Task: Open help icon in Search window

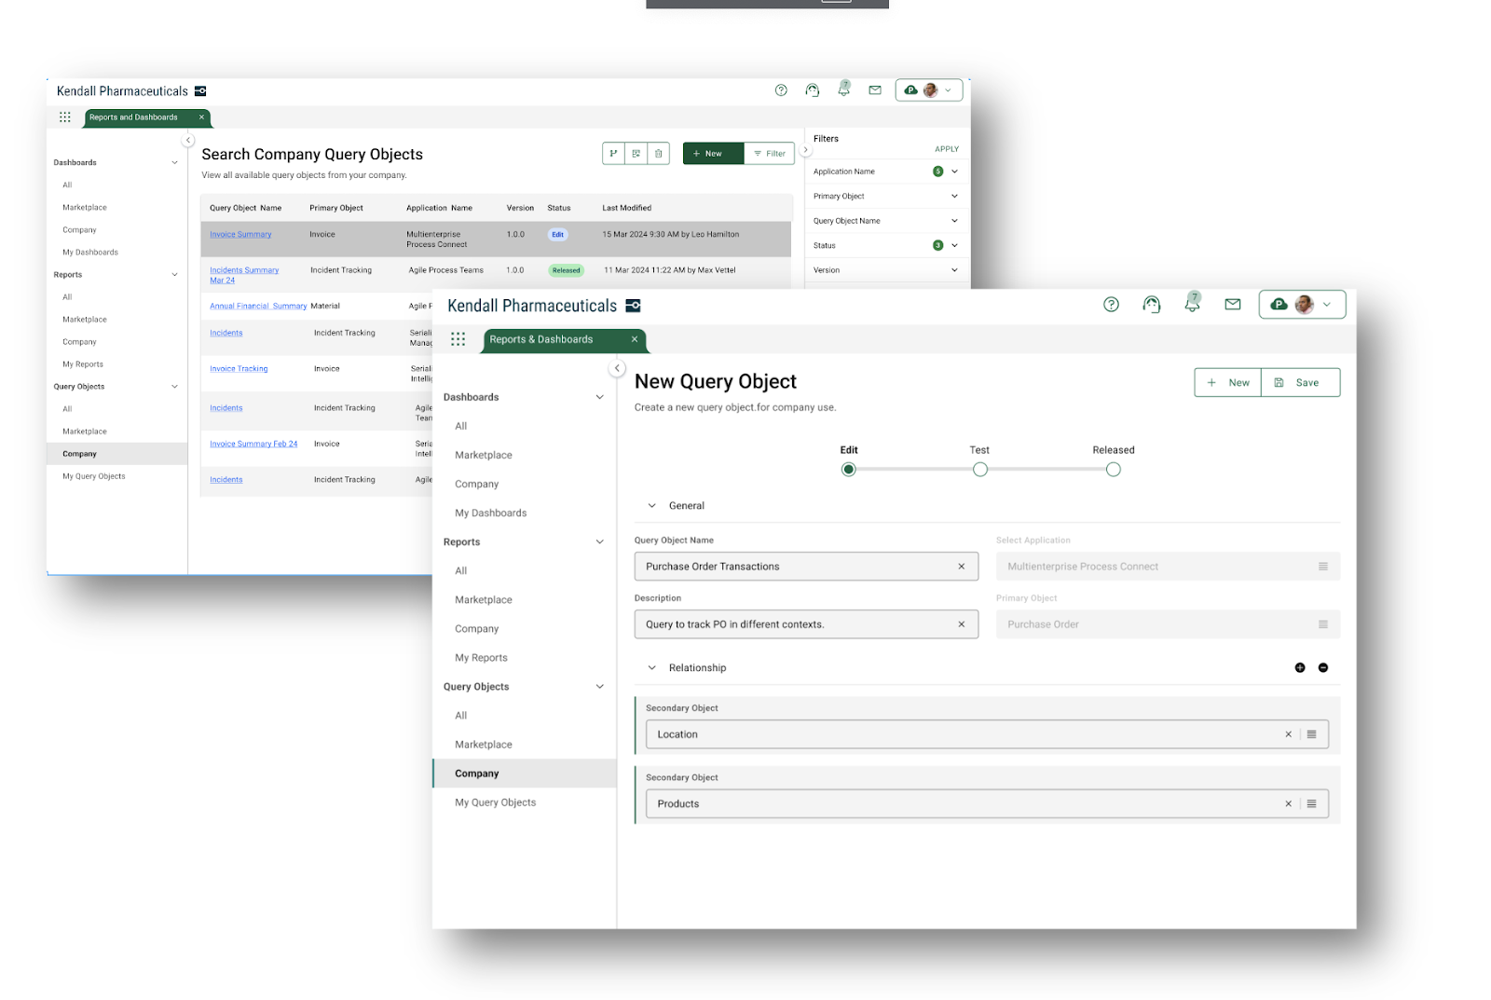Action: pos(781,90)
